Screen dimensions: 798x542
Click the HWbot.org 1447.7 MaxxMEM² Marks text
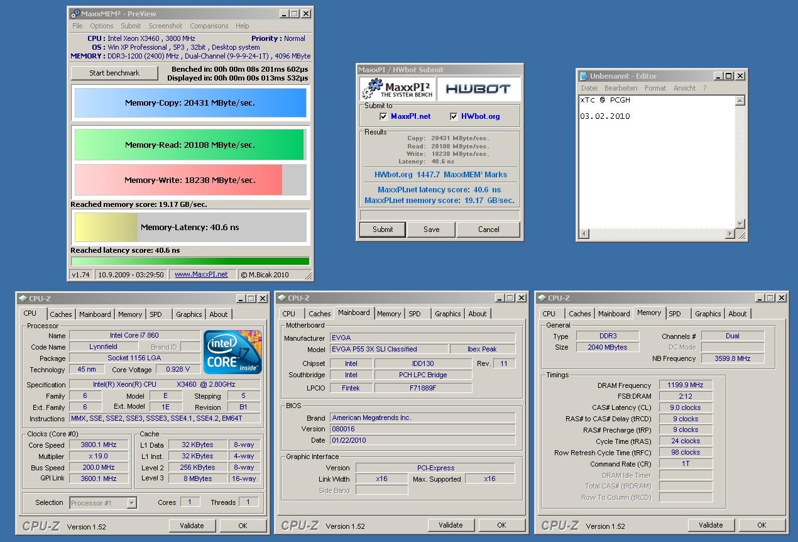point(440,175)
